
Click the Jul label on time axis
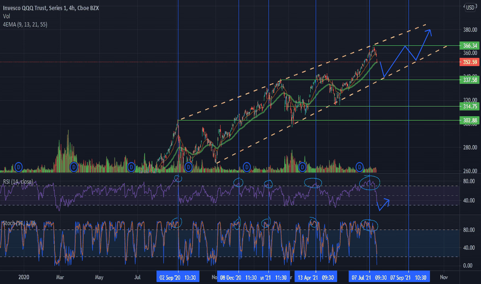pos(137,277)
